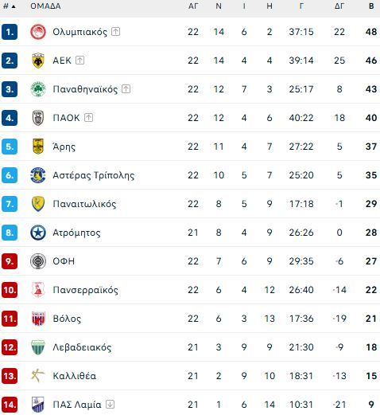
Task: Sort by goal difference ΔΓ header
Action: click(339, 6)
